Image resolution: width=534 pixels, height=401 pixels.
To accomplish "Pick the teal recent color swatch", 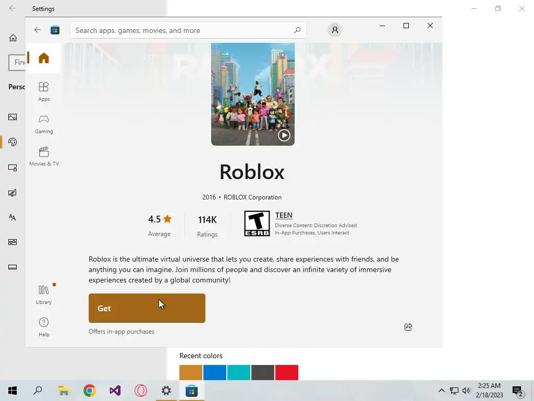I will pos(239,372).
